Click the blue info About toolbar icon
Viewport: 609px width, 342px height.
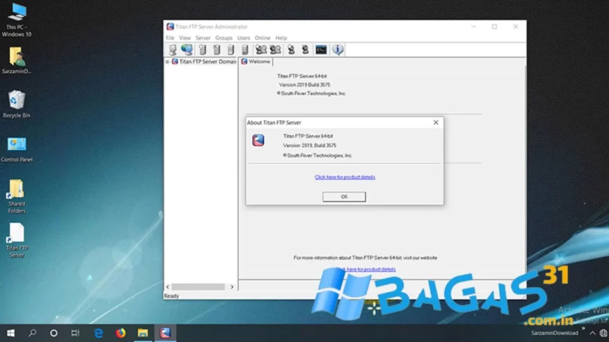pos(338,50)
